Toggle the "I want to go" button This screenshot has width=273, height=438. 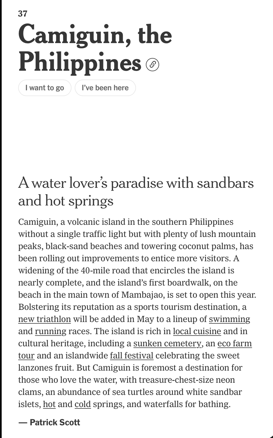click(45, 88)
